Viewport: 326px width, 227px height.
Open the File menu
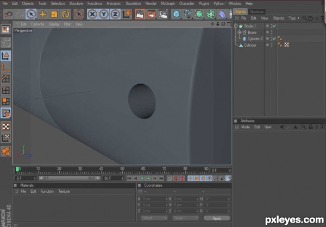[5, 4]
